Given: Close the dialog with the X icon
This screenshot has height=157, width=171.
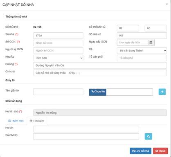Looking at the screenshot, I should [x=166, y=4].
